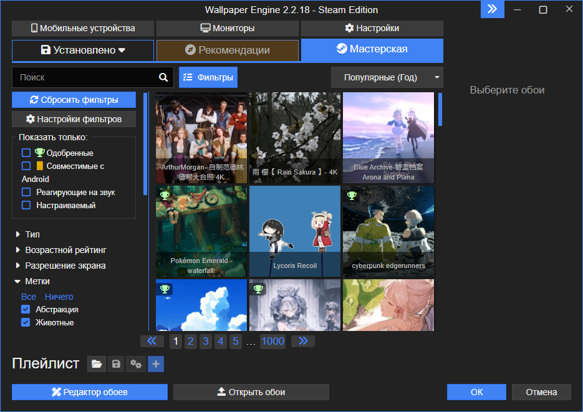Viewport: 583px width, 412px height.
Task: Go to page 3
Action: point(206,341)
